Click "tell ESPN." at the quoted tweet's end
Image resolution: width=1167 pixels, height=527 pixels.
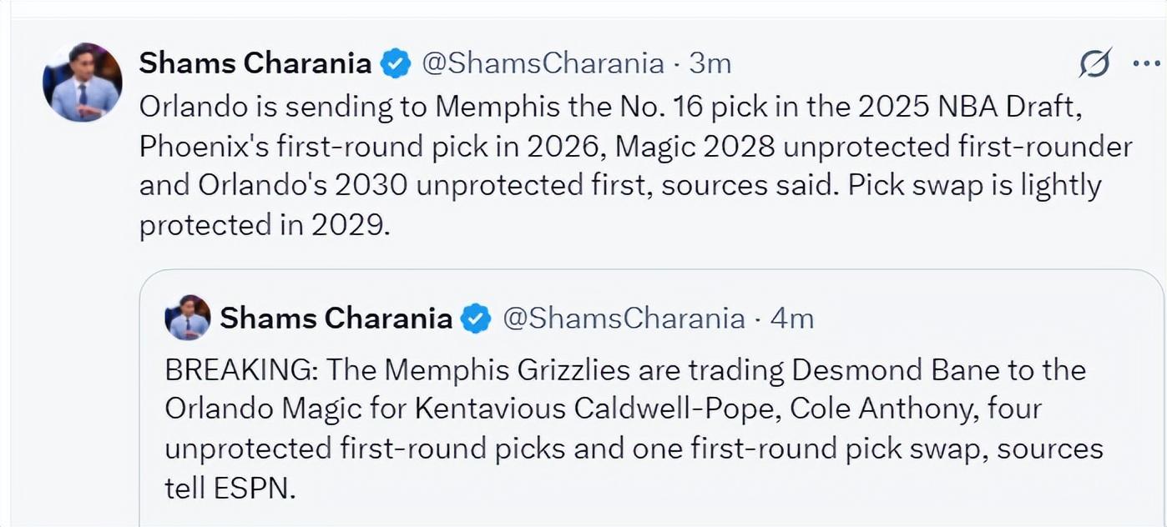click(x=230, y=489)
